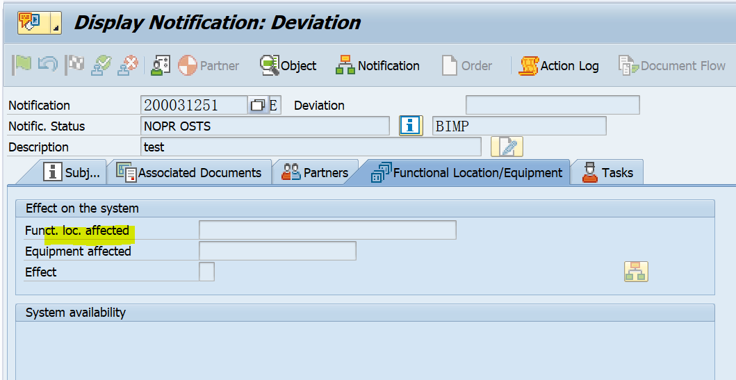This screenshot has width=736, height=380.
Task: Open the Action Log
Action: pyautogui.click(x=559, y=66)
